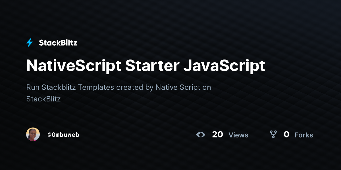This screenshot has width=341, height=170.
Task: Click the 0 forks count
Action: (286, 135)
